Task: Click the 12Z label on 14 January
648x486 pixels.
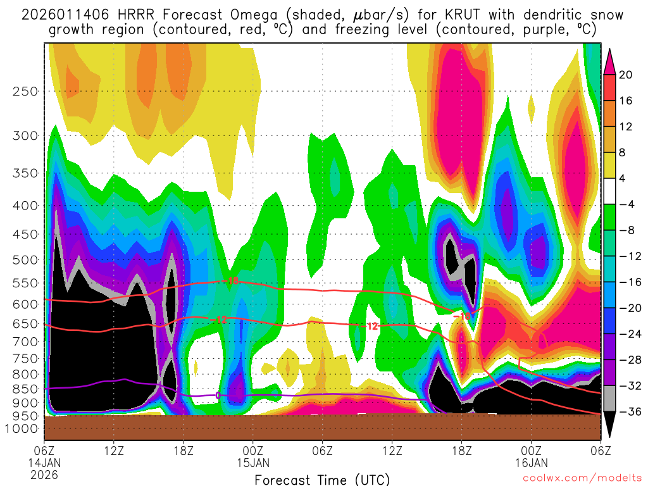Action: (x=114, y=451)
